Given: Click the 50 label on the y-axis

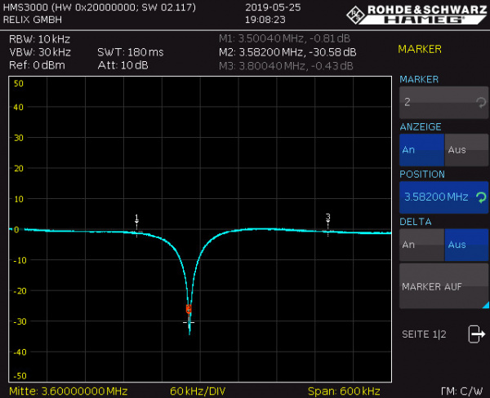Looking at the screenshot, I should (19, 84).
